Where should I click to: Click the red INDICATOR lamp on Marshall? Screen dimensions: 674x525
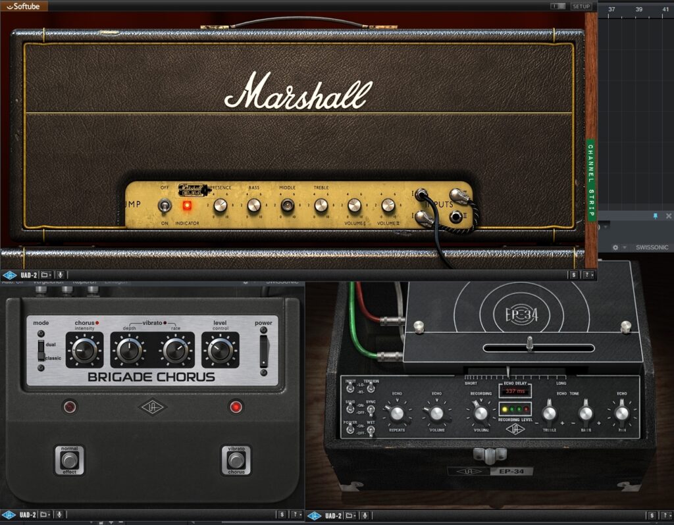187,206
